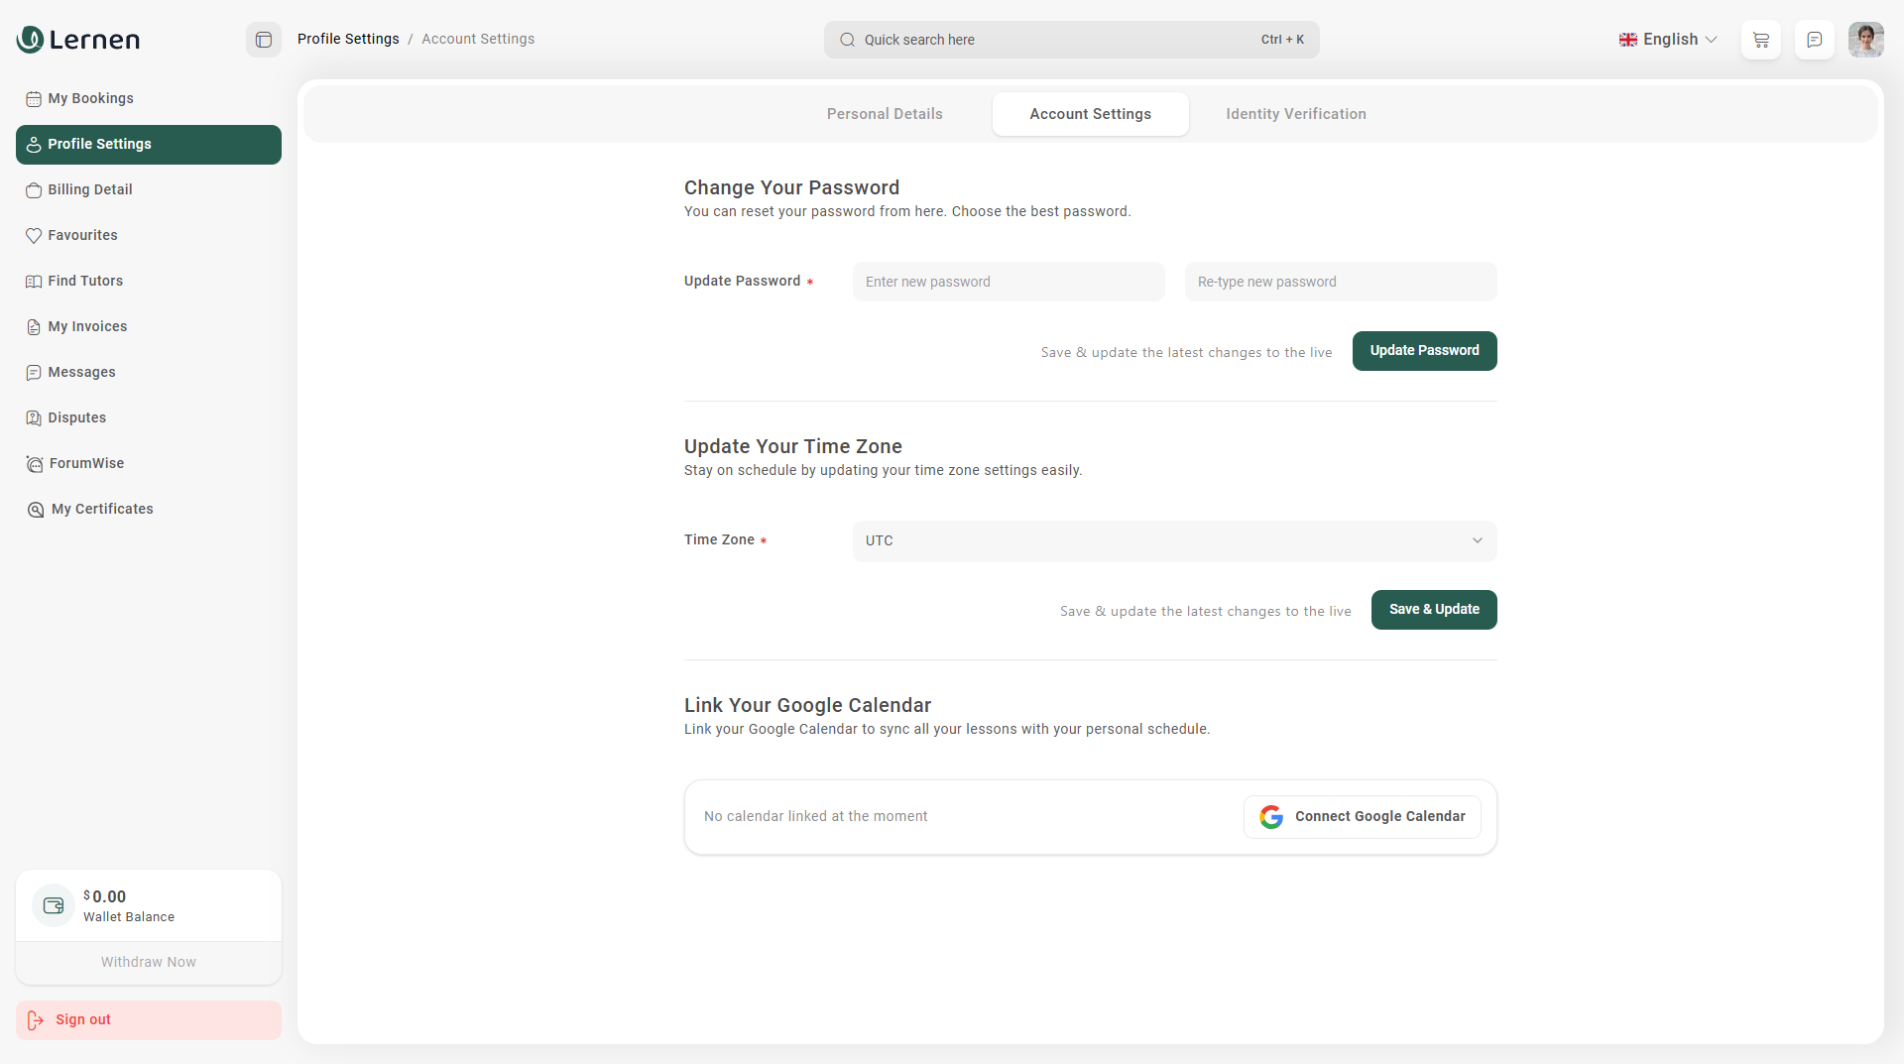Focus the Enter new password field
This screenshot has width=1904, height=1064.
pos(1008,282)
